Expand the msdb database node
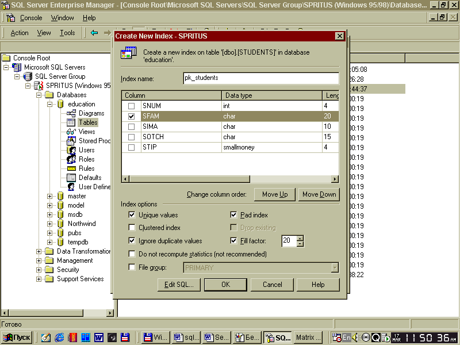The height and width of the screenshot is (345, 460). tap(49, 214)
